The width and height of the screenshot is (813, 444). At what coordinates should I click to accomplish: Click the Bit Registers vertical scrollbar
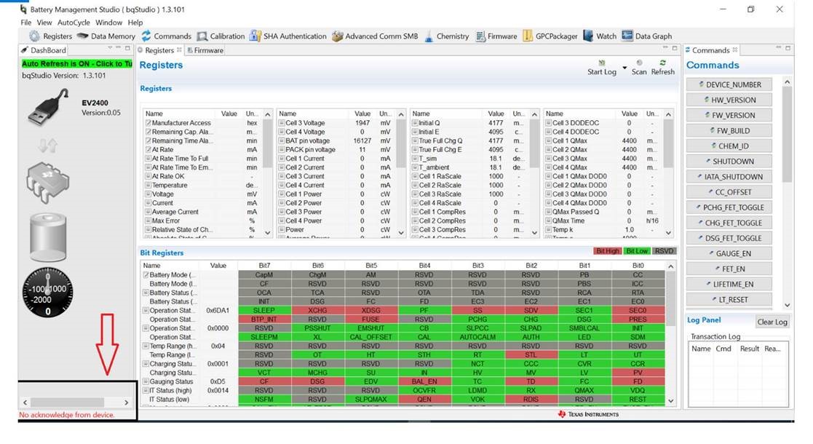670,333
